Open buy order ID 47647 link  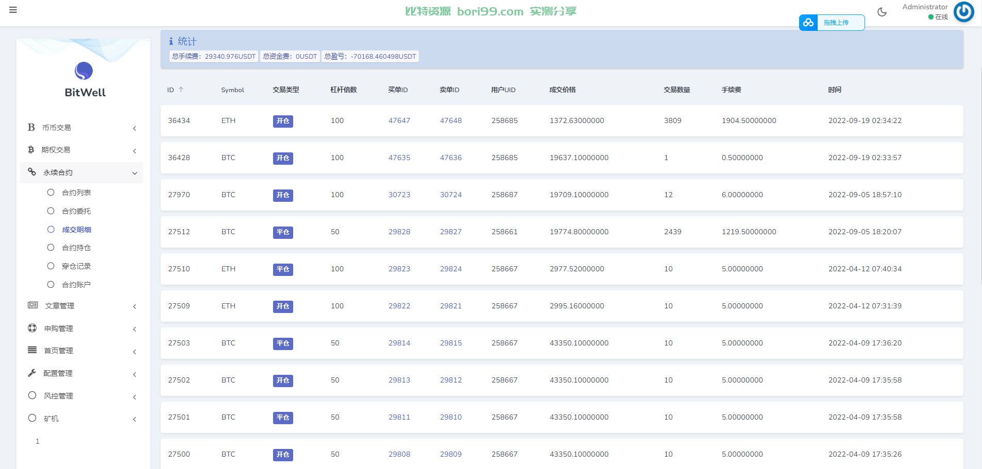pyautogui.click(x=399, y=120)
